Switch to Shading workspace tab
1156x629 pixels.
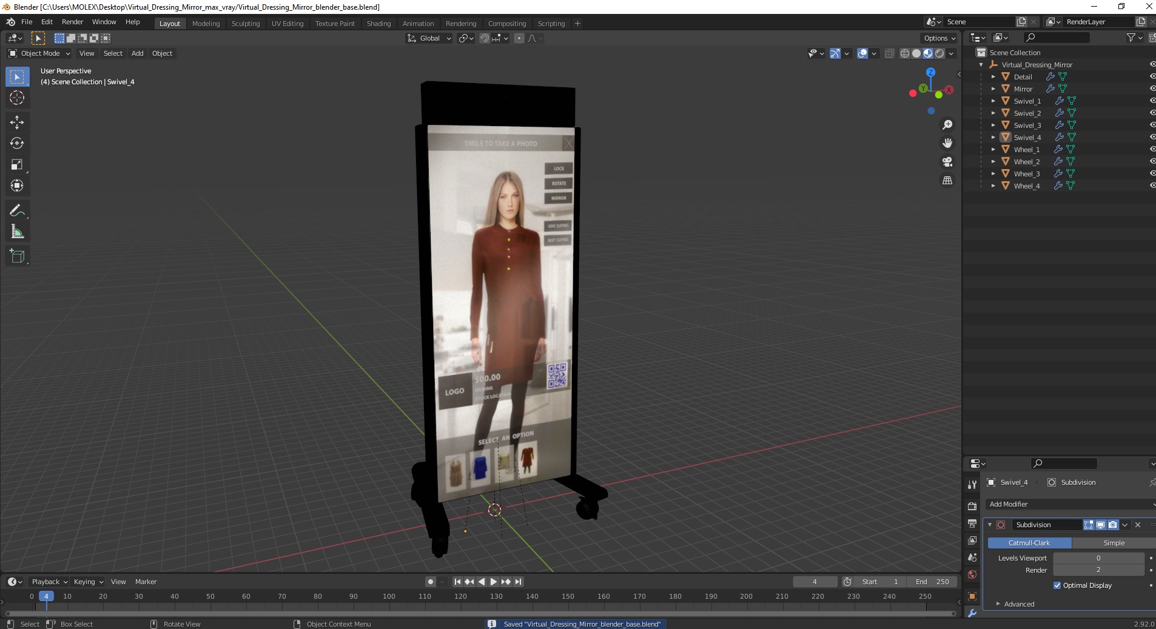[x=378, y=24]
